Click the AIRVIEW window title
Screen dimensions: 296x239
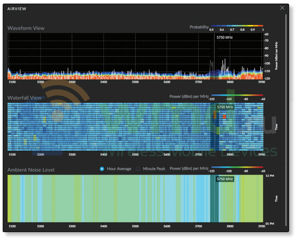click(17, 9)
